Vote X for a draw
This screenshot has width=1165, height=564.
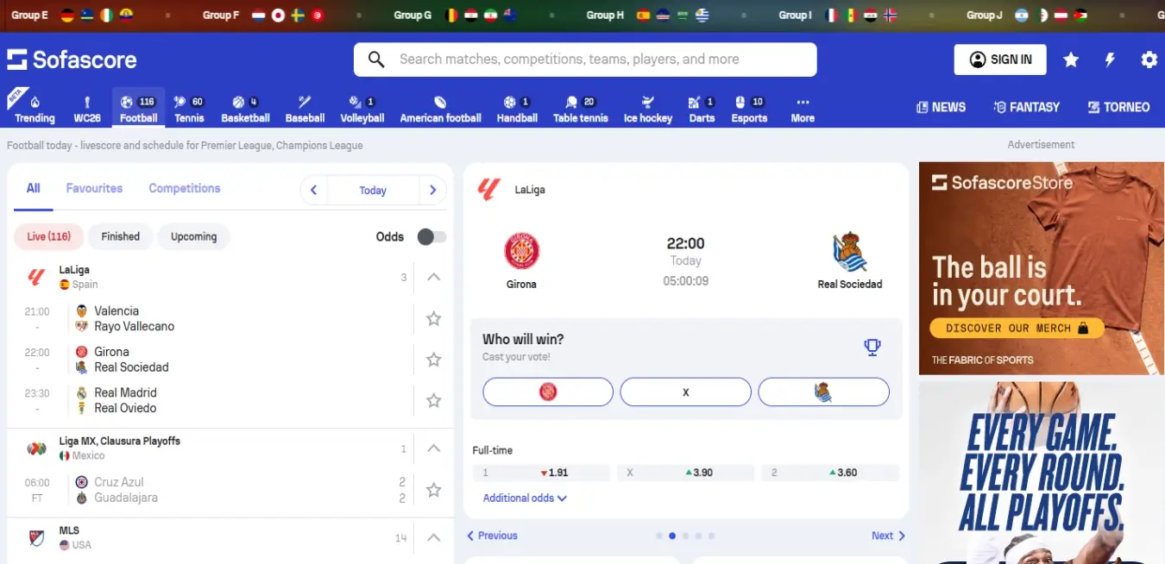click(x=686, y=392)
